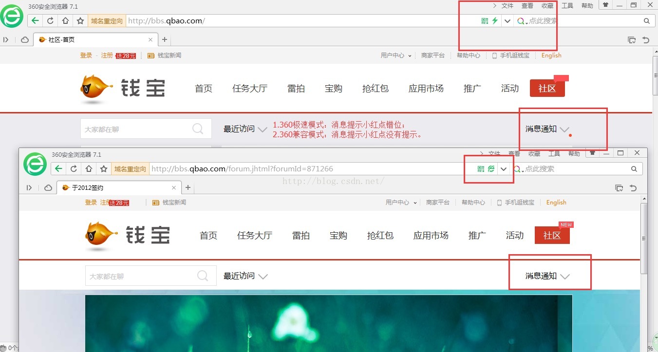Click the cloud icon in the rear window's tab bar

click(x=24, y=40)
